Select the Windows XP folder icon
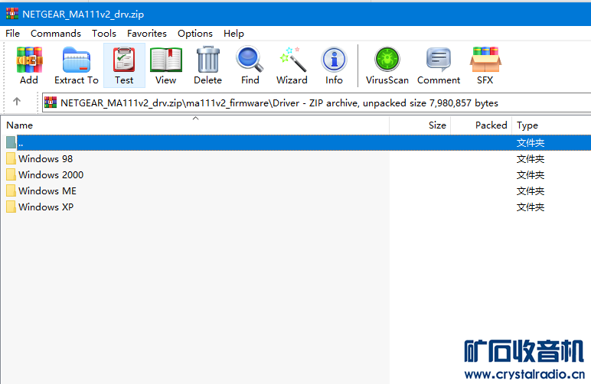Screen dimensions: 591x384 coord(11,207)
